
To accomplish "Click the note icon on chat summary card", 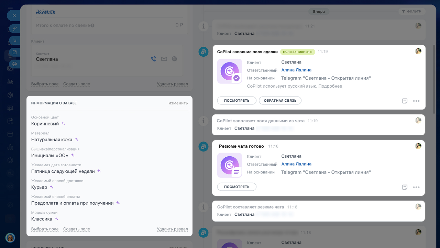I will click(405, 187).
